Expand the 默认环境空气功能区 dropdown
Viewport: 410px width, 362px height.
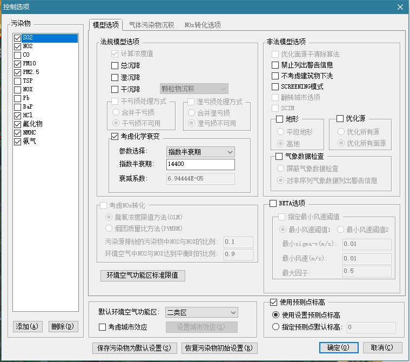click(201, 312)
